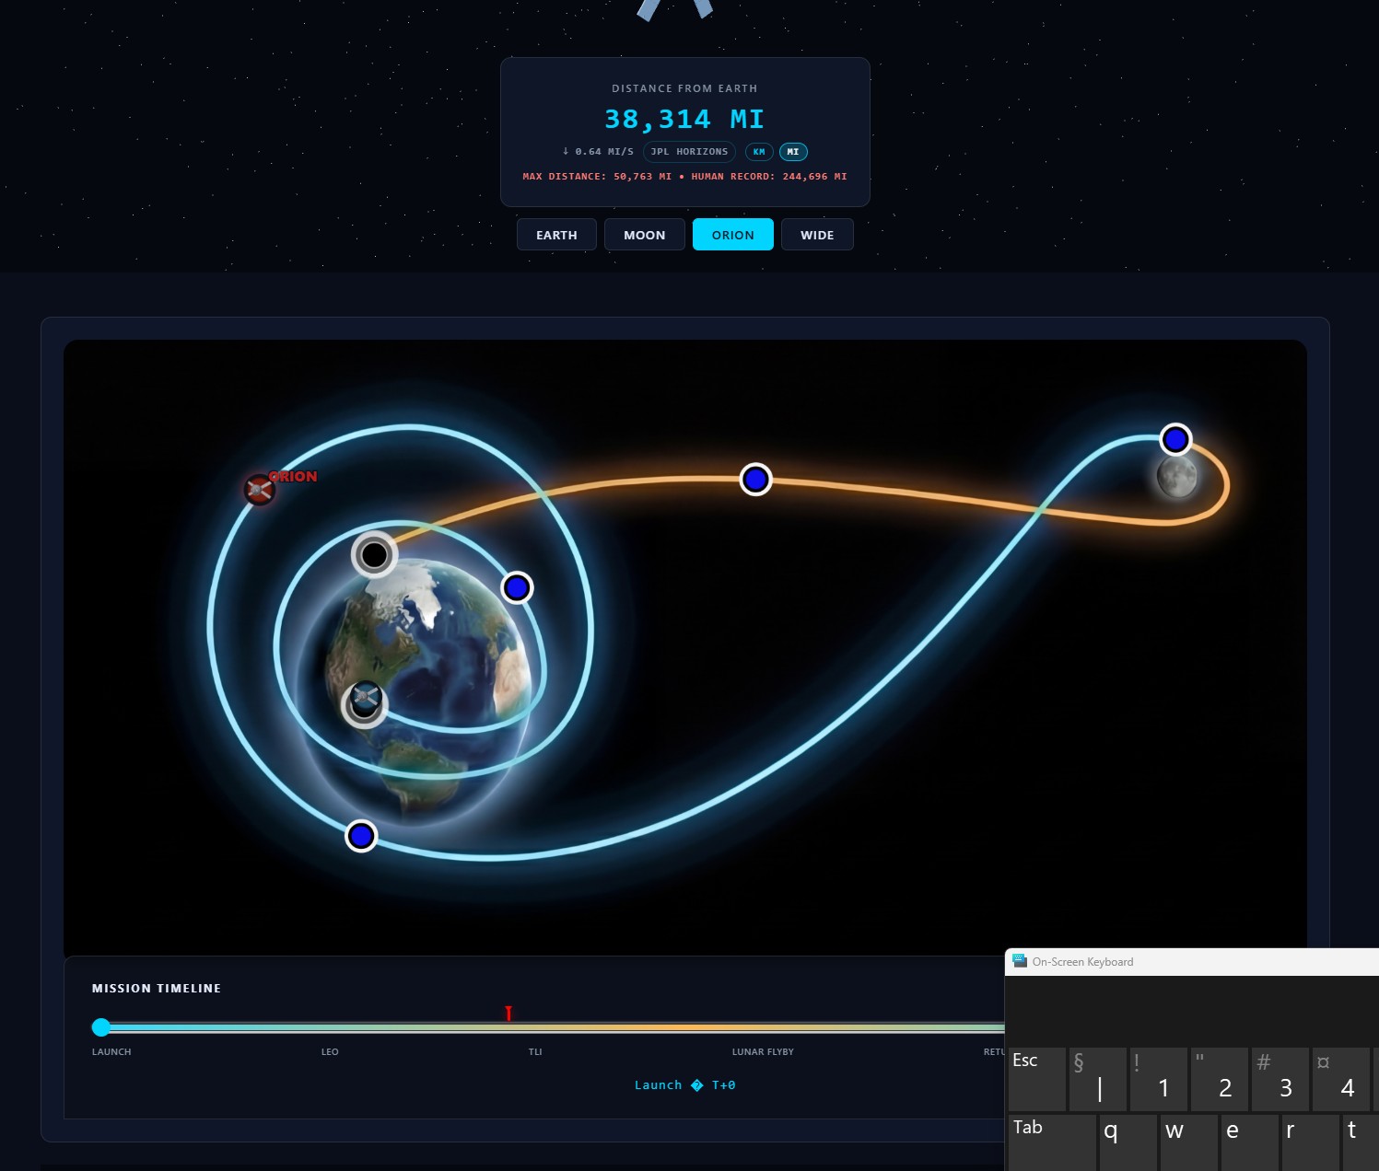Select the blue waypoint beside the Moon
Screen dimensions: 1379x1171
pyautogui.click(x=1175, y=440)
